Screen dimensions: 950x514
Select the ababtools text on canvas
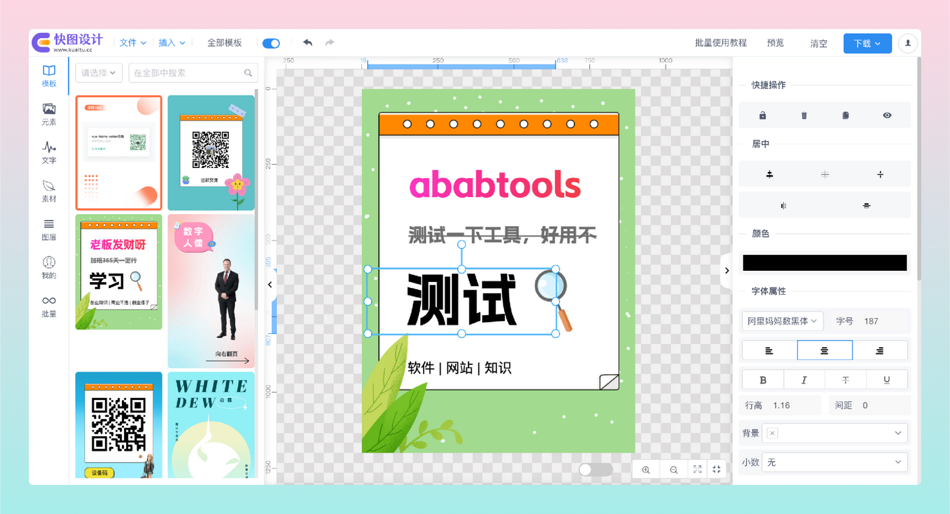coord(495,185)
